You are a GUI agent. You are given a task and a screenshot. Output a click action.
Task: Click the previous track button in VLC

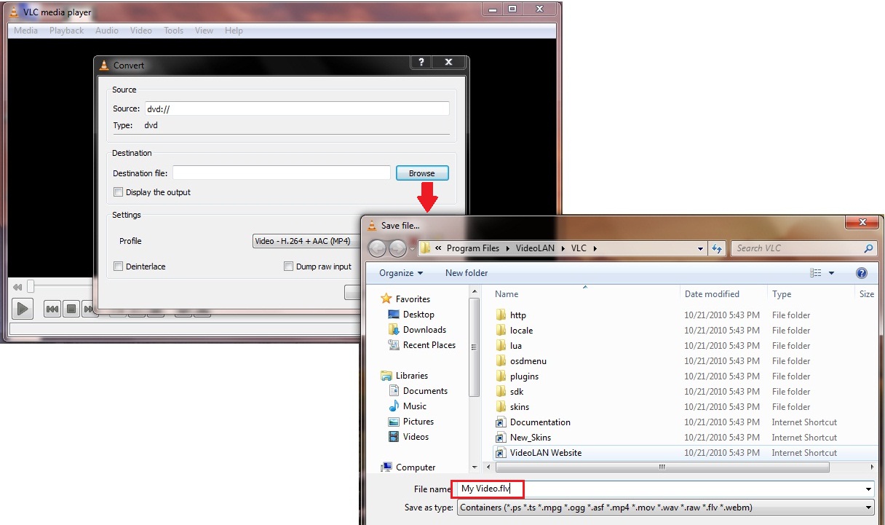click(52, 309)
